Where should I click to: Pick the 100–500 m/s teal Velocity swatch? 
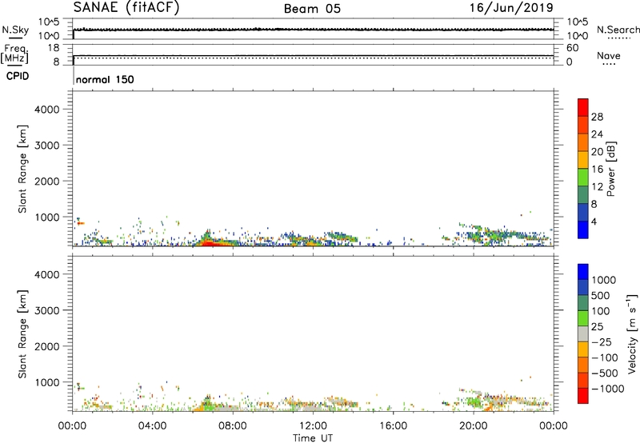[583, 303]
